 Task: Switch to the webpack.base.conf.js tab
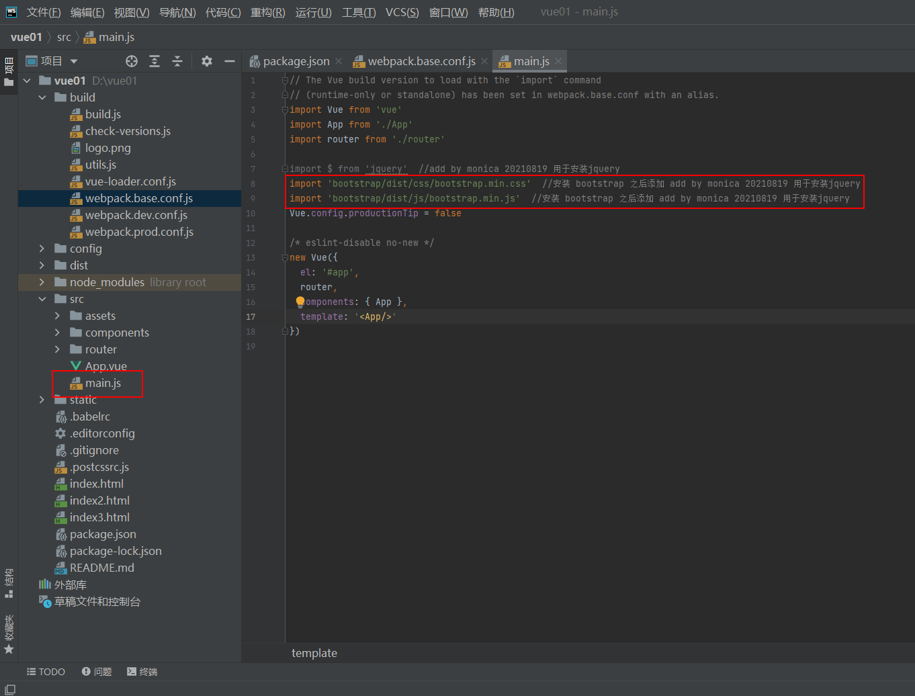(x=422, y=61)
